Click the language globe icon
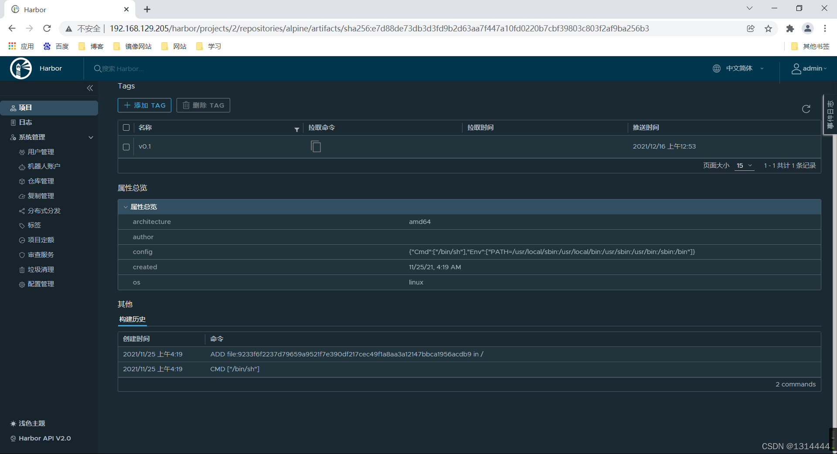Screen dimensions: 837x454 716,68
